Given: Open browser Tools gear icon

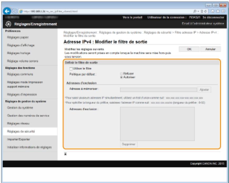Looking at the screenshot, I should pyautogui.click(x=223, y=11).
